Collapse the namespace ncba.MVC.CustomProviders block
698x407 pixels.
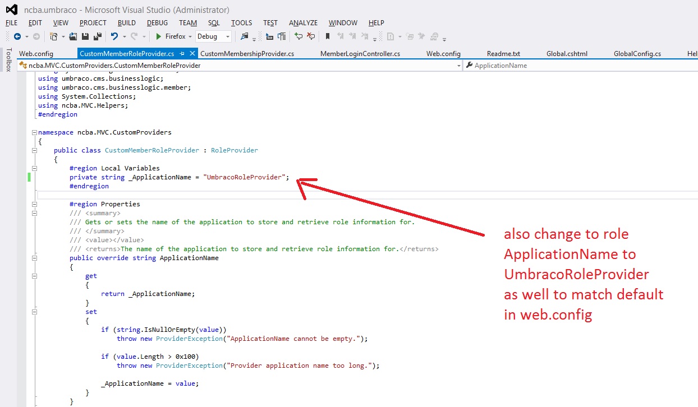(35, 133)
